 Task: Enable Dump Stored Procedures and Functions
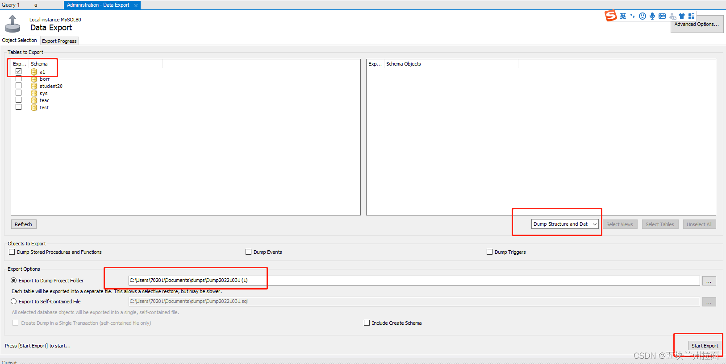click(12, 252)
